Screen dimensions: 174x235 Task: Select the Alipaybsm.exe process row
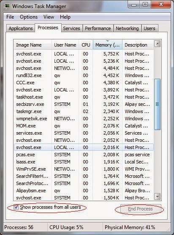[x=84, y=191]
